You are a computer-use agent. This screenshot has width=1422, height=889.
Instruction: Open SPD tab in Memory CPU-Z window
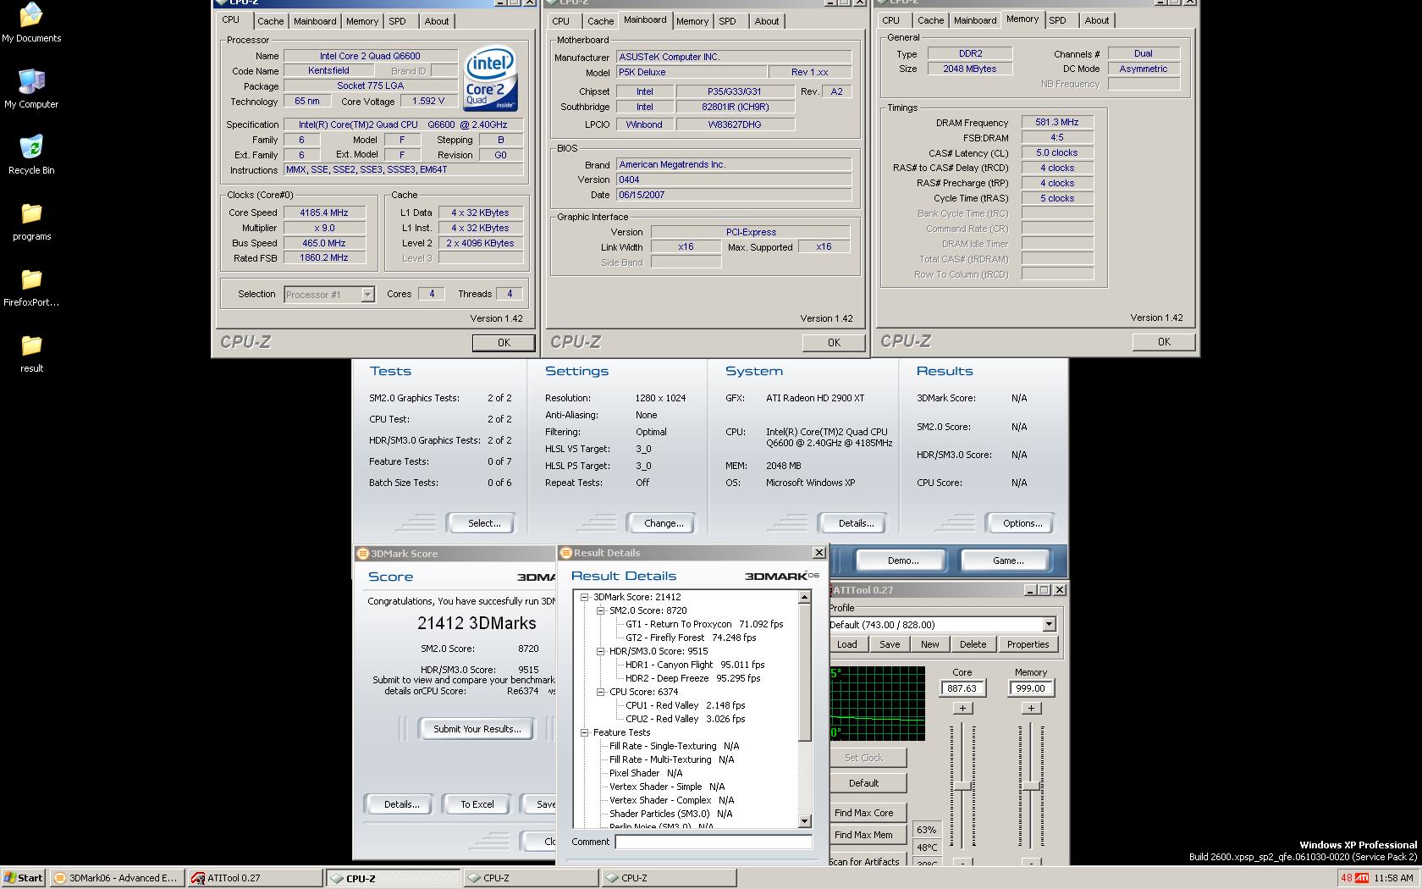point(1057,20)
